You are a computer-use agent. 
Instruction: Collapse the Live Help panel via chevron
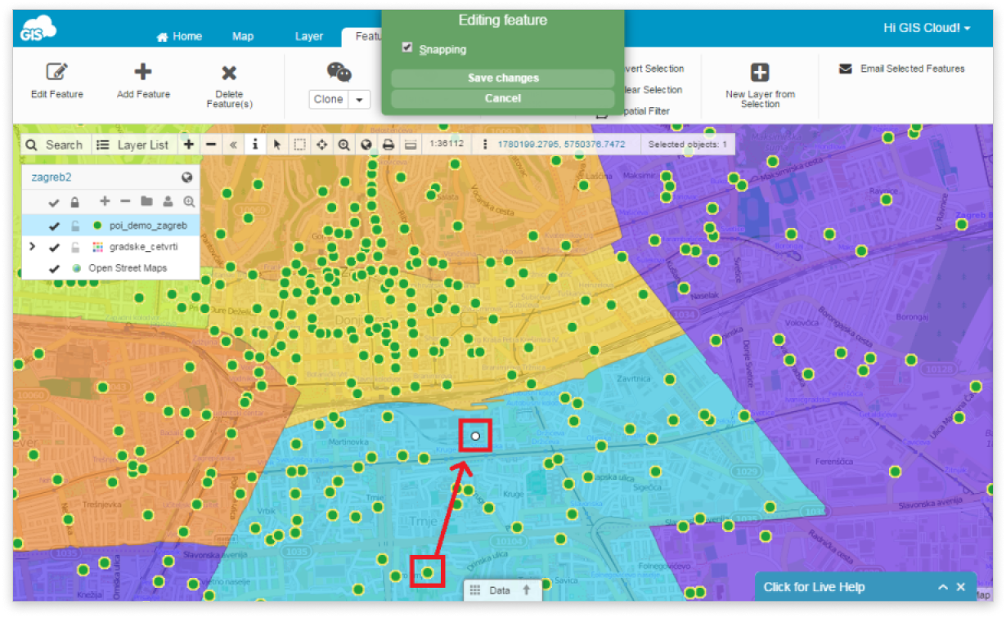[x=943, y=586]
